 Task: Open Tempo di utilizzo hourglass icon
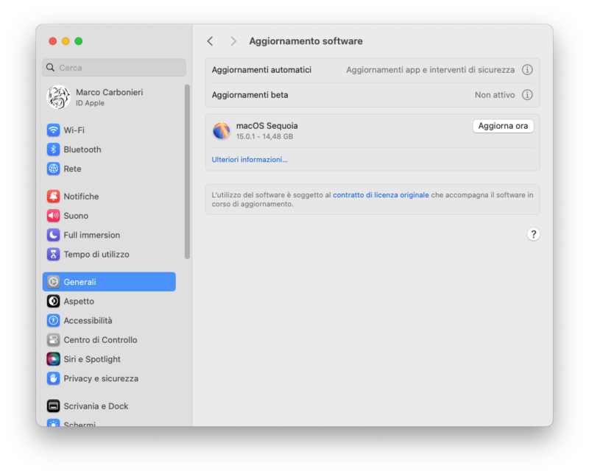click(53, 254)
